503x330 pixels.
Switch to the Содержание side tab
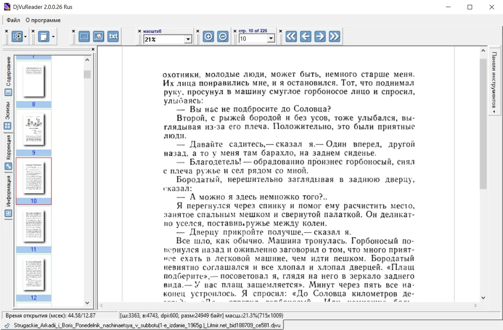8,76
